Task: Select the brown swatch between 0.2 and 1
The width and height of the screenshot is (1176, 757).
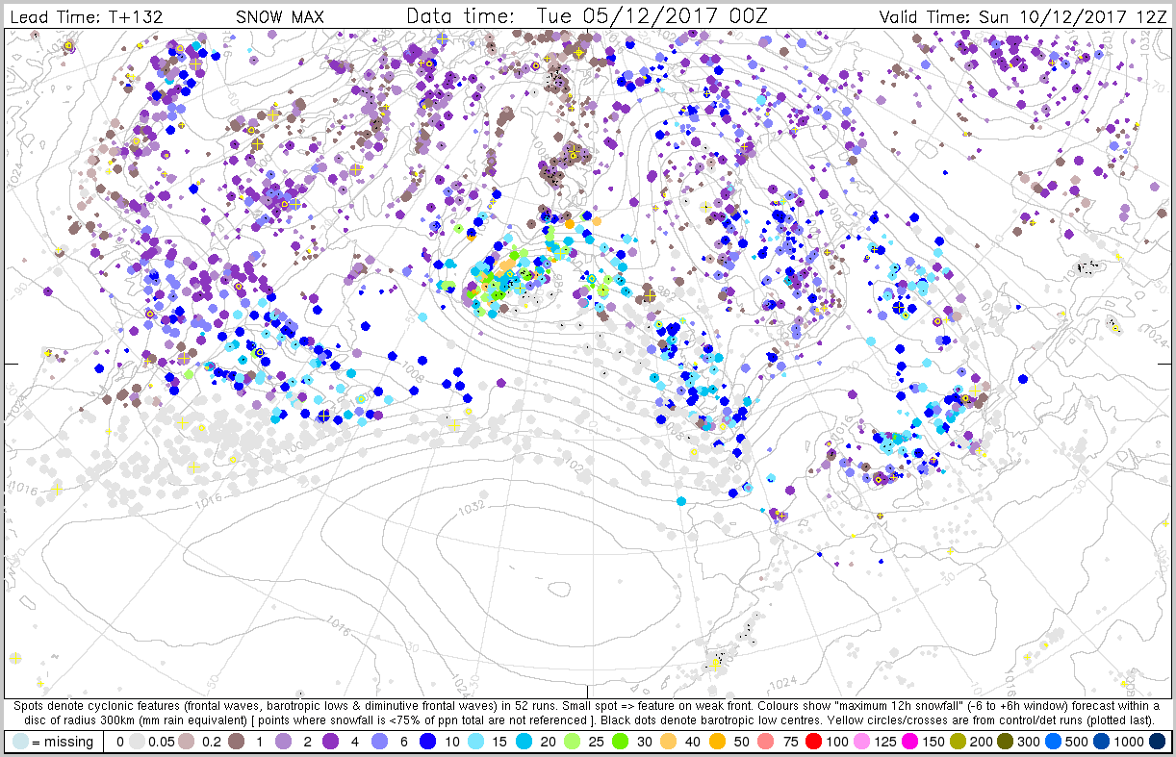Action: tap(236, 742)
